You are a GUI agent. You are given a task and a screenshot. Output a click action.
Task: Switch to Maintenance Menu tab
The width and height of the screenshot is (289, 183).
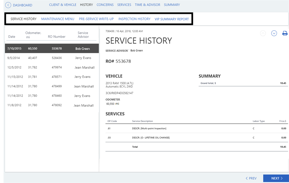tap(57, 19)
